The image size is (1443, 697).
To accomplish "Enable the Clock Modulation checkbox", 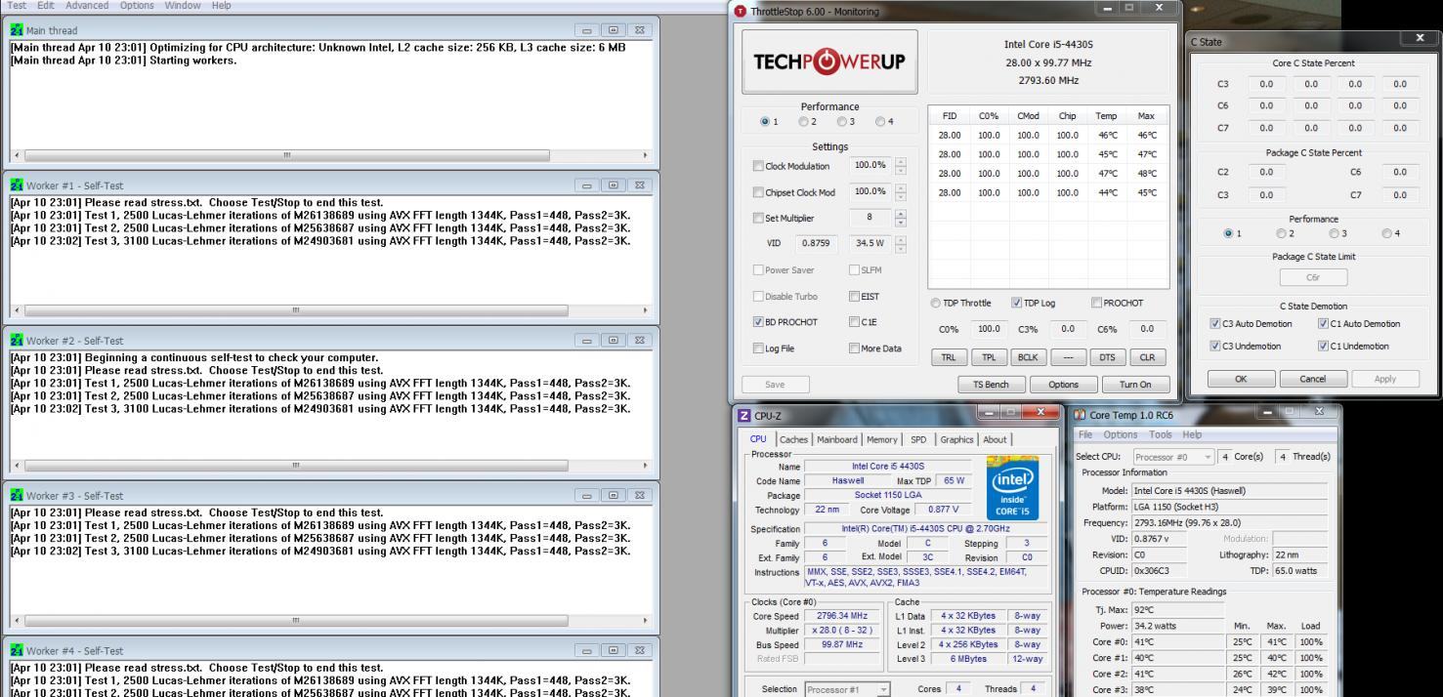I will 759,167.
